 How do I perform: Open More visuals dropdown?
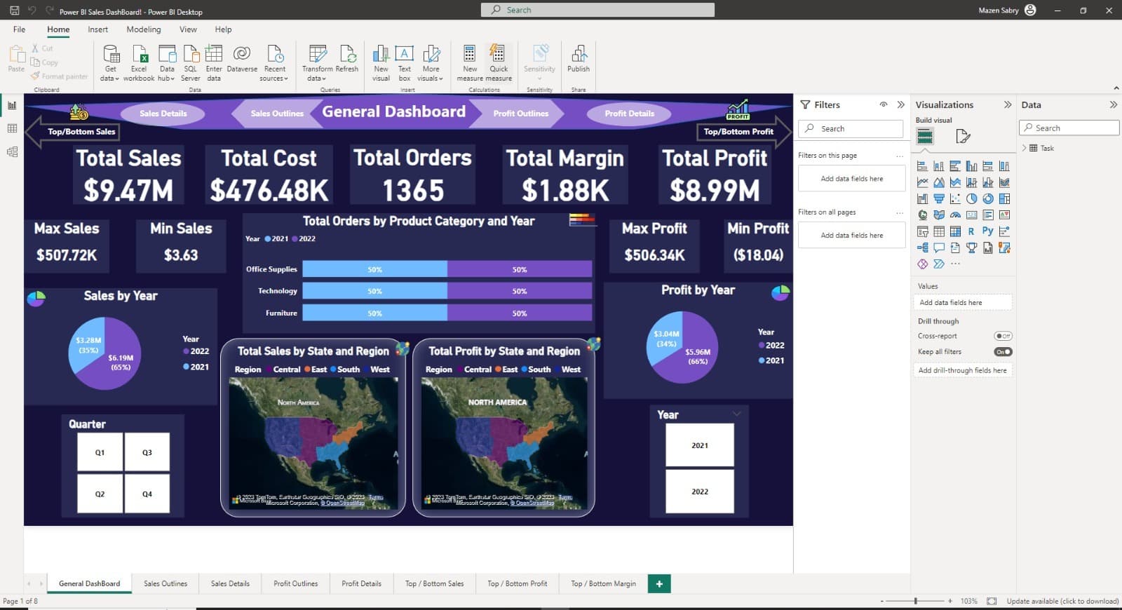pos(431,63)
